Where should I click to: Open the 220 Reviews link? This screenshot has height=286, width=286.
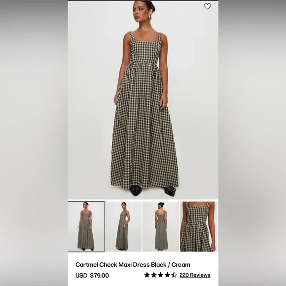[x=195, y=275]
